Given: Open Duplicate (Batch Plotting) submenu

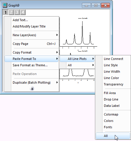Looking at the screenshot, I should (x=31, y=83).
